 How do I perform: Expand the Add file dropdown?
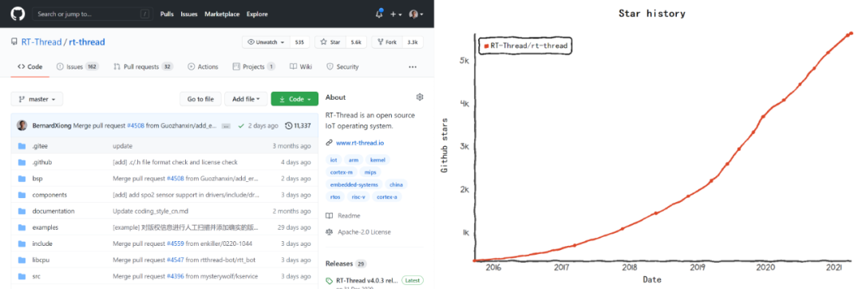(x=247, y=100)
